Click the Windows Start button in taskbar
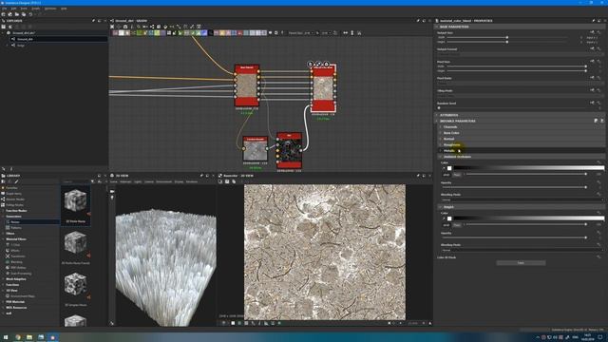 click(x=5, y=337)
